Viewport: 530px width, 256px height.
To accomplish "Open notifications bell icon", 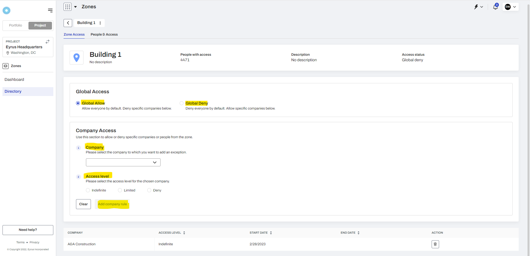I will pos(495,7).
